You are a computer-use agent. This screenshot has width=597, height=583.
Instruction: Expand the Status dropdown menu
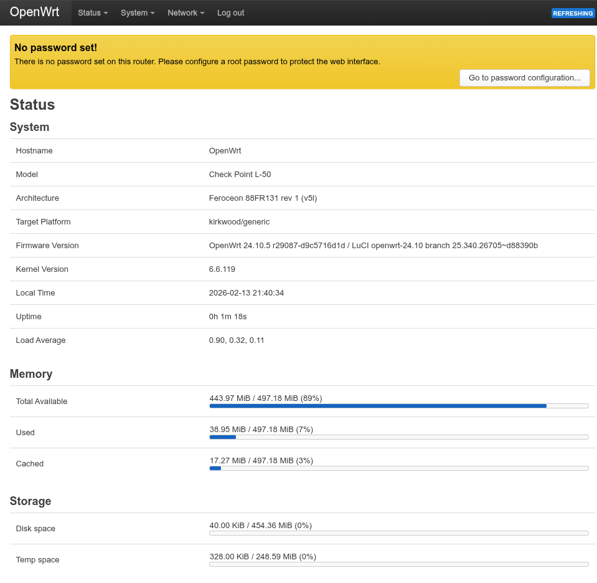tap(92, 13)
